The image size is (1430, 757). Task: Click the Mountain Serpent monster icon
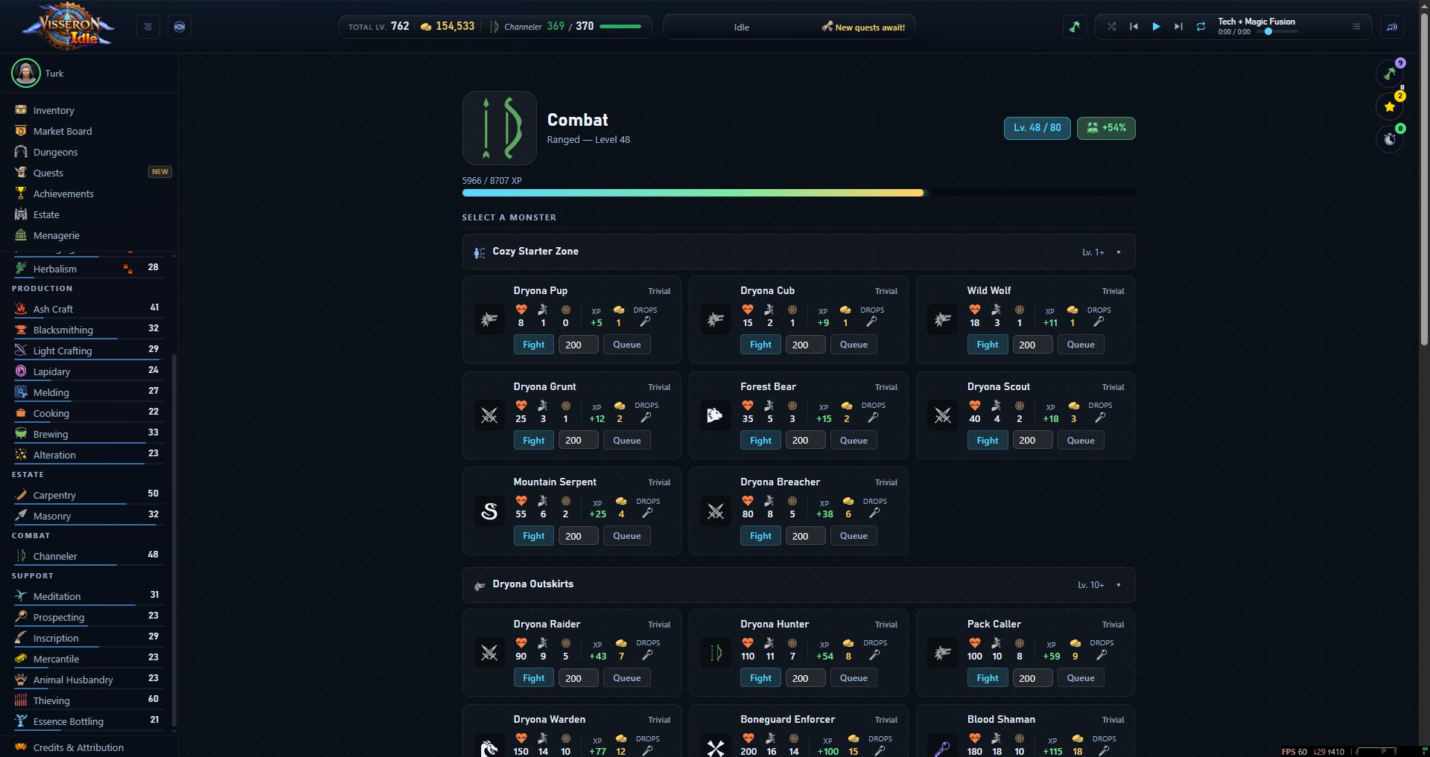(489, 511)
